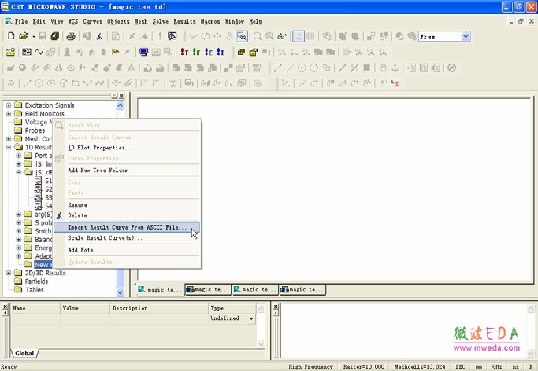Select Rename in the context menu

(127, 205)
